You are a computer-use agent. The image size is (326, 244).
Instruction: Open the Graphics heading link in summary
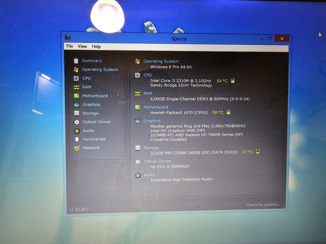(x=152, y=121)
